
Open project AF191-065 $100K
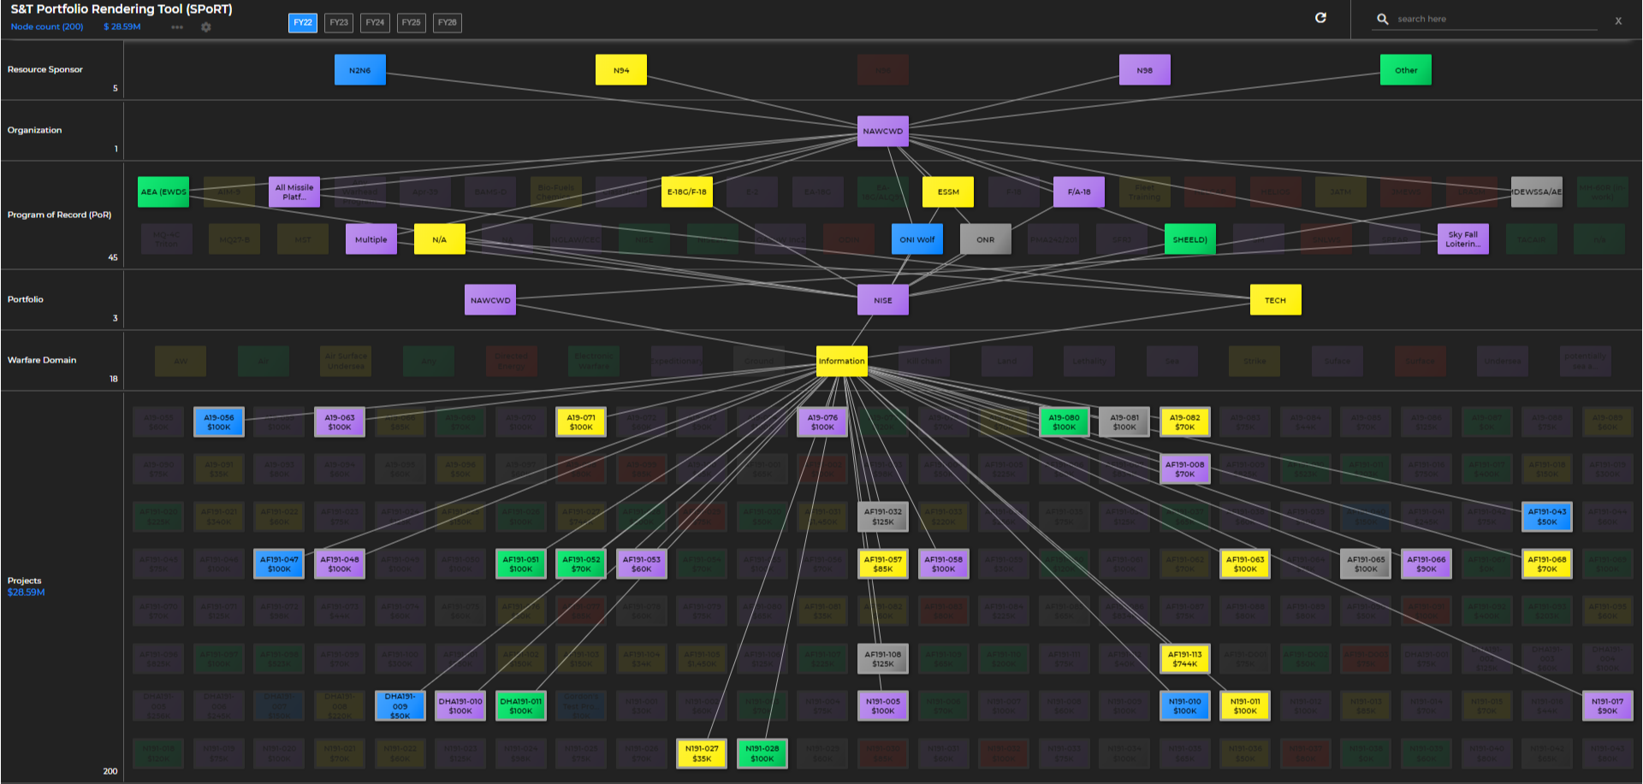[x=1366, y=564]
